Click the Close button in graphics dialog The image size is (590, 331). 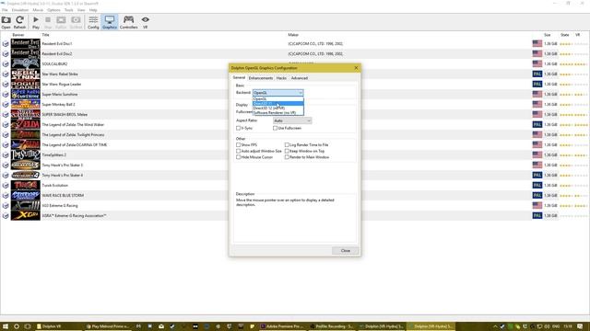click(345, 250)
